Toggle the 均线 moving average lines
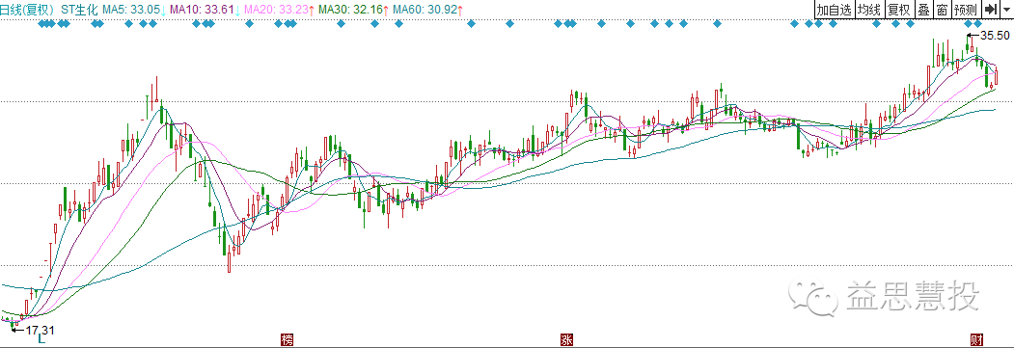The width and height of the screenshot is (1014, 348). pyautogui.click(x=869, y=10)
